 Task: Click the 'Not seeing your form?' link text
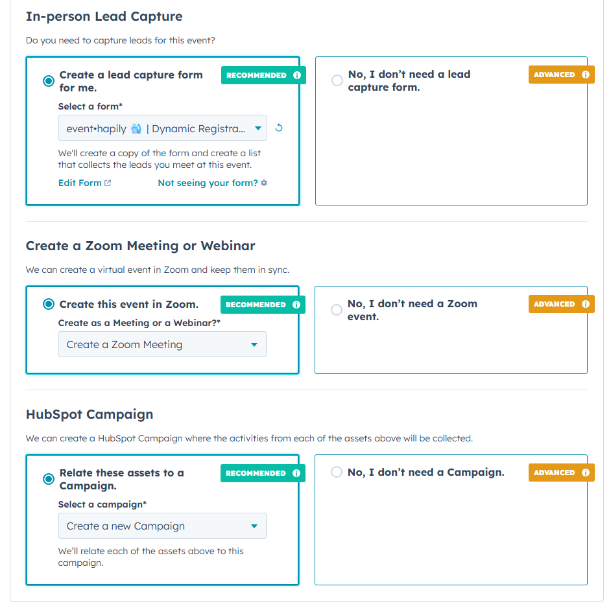click(208, 183)
